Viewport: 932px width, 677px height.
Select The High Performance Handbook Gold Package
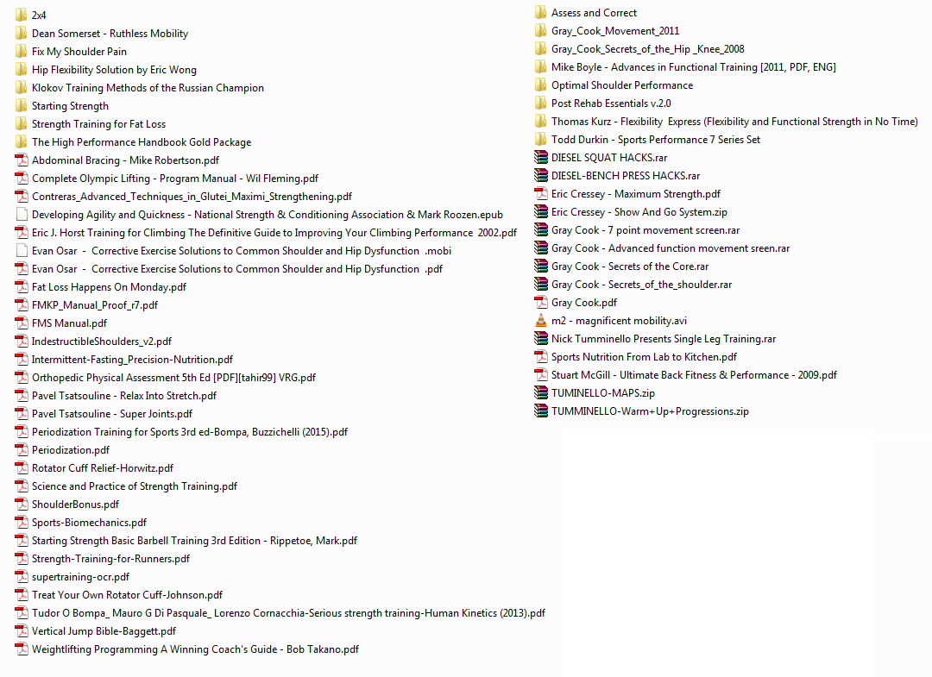(x=142, y=142)
